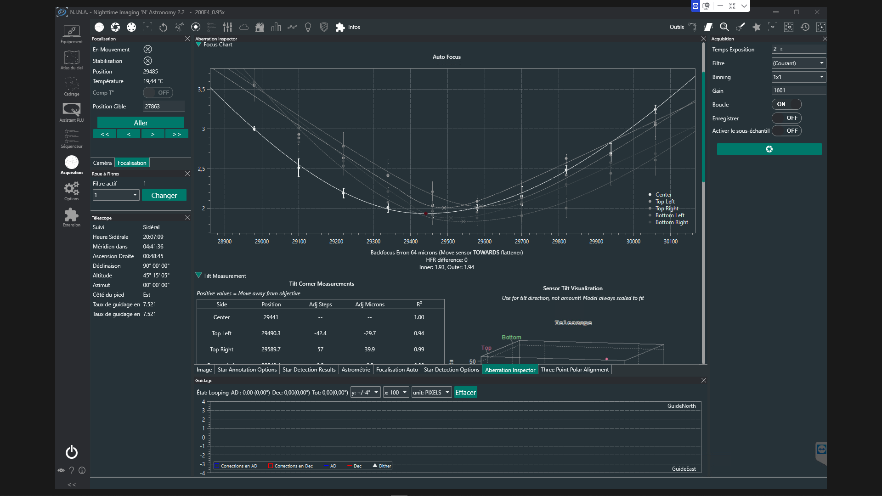
Task: Collapse the Tilt Measurement section
Action: click(198, 276)
